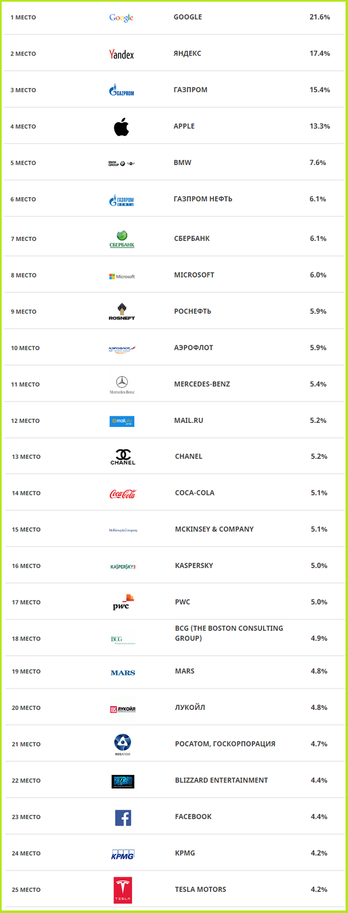348x913 pixels.
Task: Select the Blizzard Entertainment logo
Action: point(123,781)
